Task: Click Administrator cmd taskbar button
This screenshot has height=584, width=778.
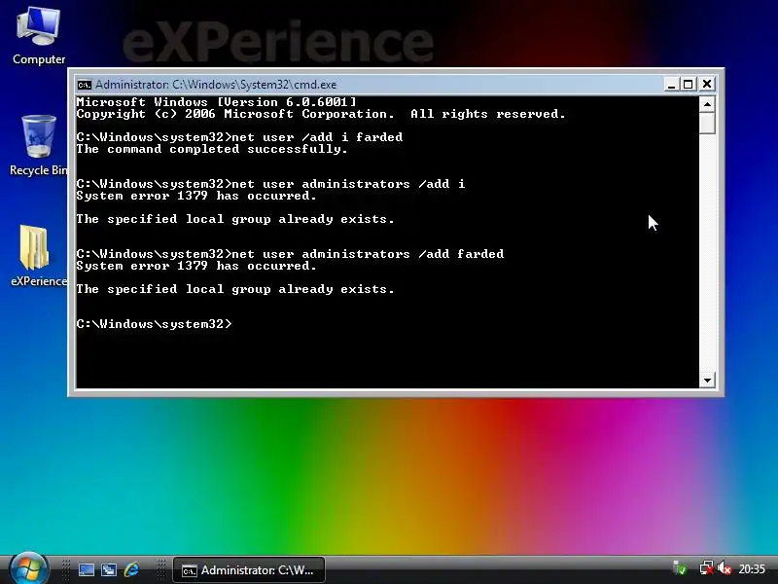Action: (x=249, y=570)
